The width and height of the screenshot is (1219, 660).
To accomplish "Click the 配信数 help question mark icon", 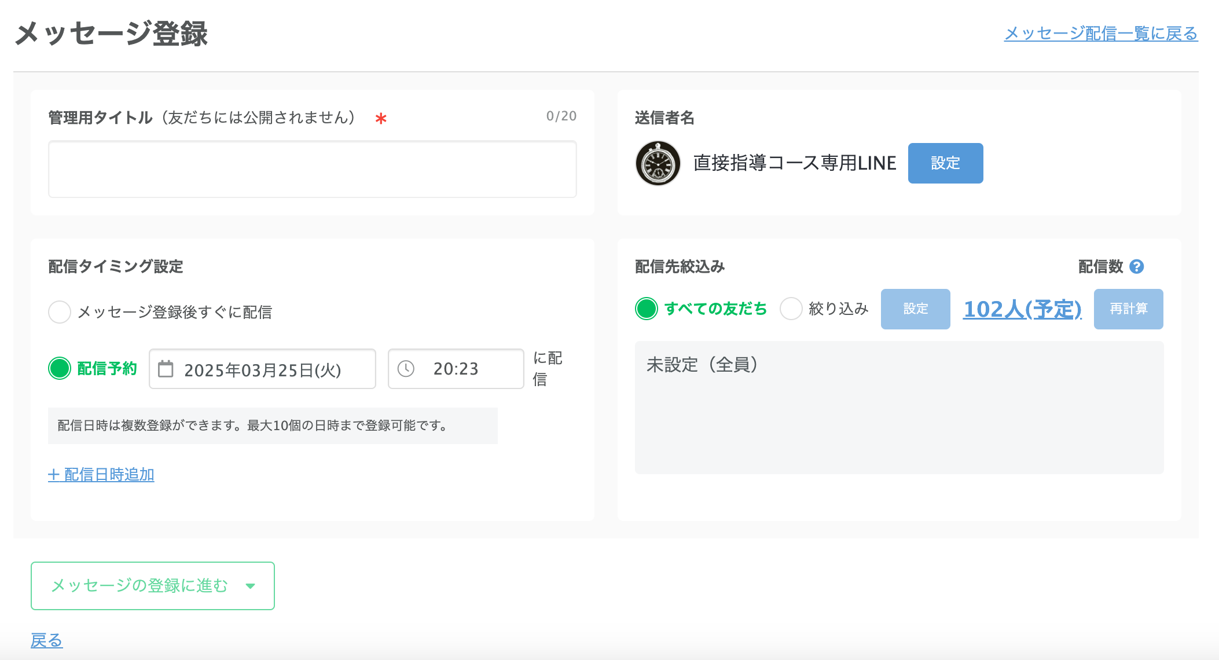I will pos(1137,266).
